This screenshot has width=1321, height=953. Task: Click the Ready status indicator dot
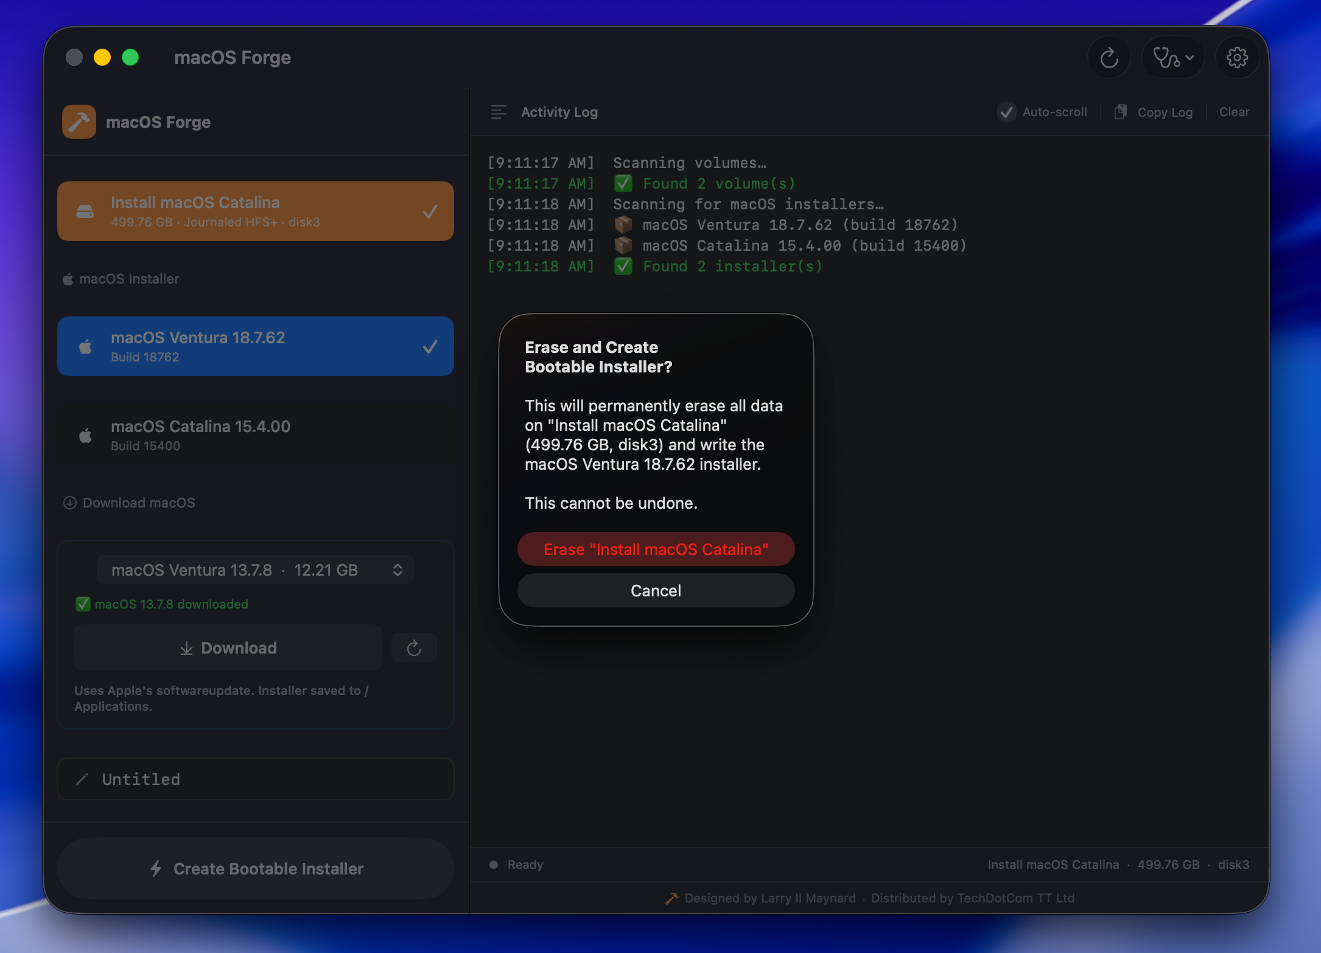click(494, 865)
